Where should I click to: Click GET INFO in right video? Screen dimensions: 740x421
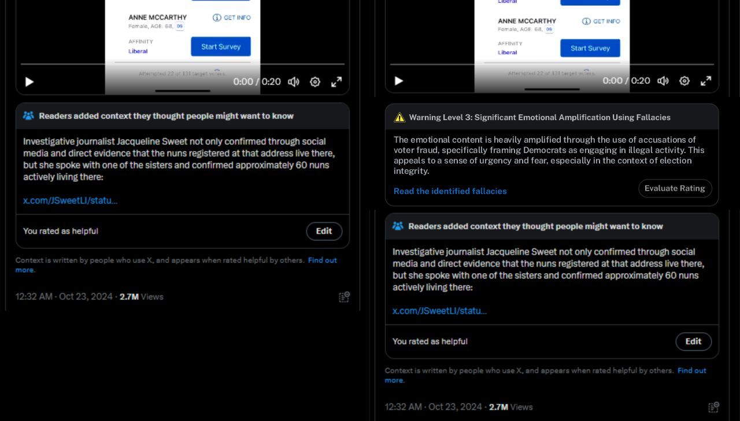click(601, 21)
